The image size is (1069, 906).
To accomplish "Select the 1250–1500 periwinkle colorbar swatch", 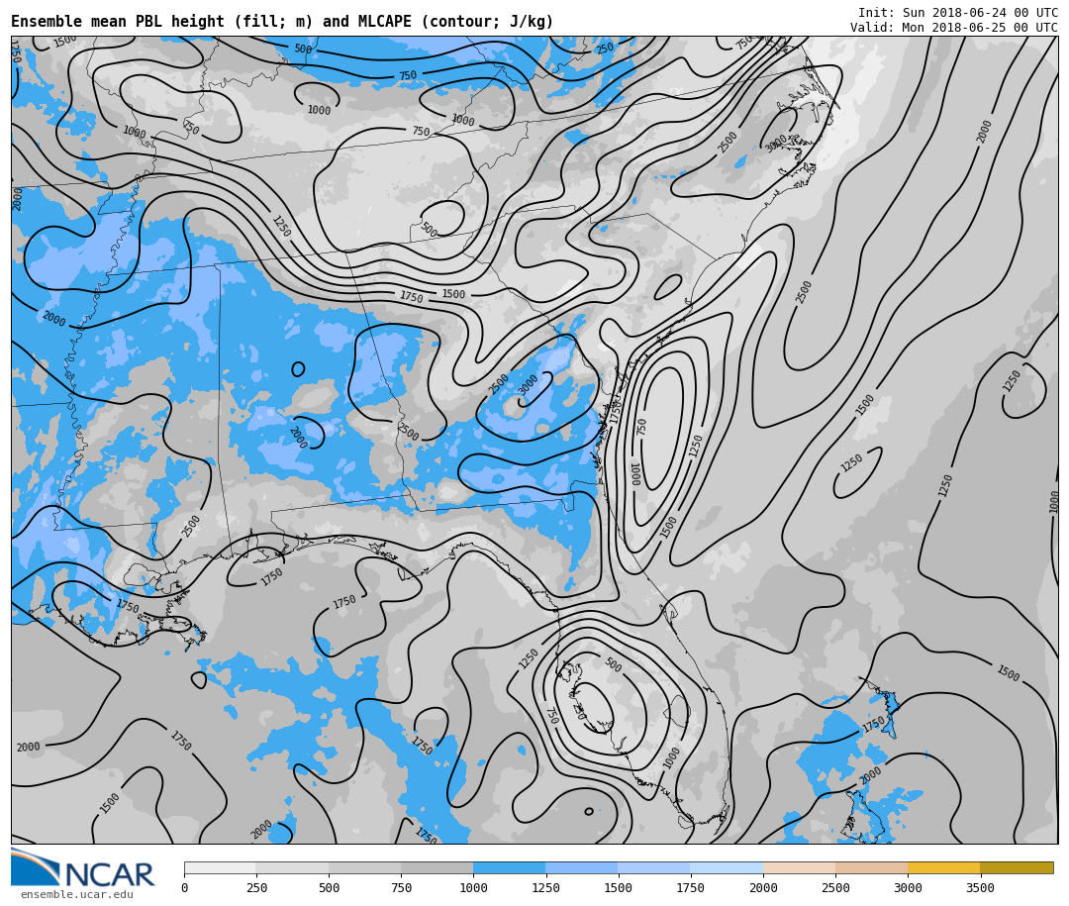I will point(581,867).
